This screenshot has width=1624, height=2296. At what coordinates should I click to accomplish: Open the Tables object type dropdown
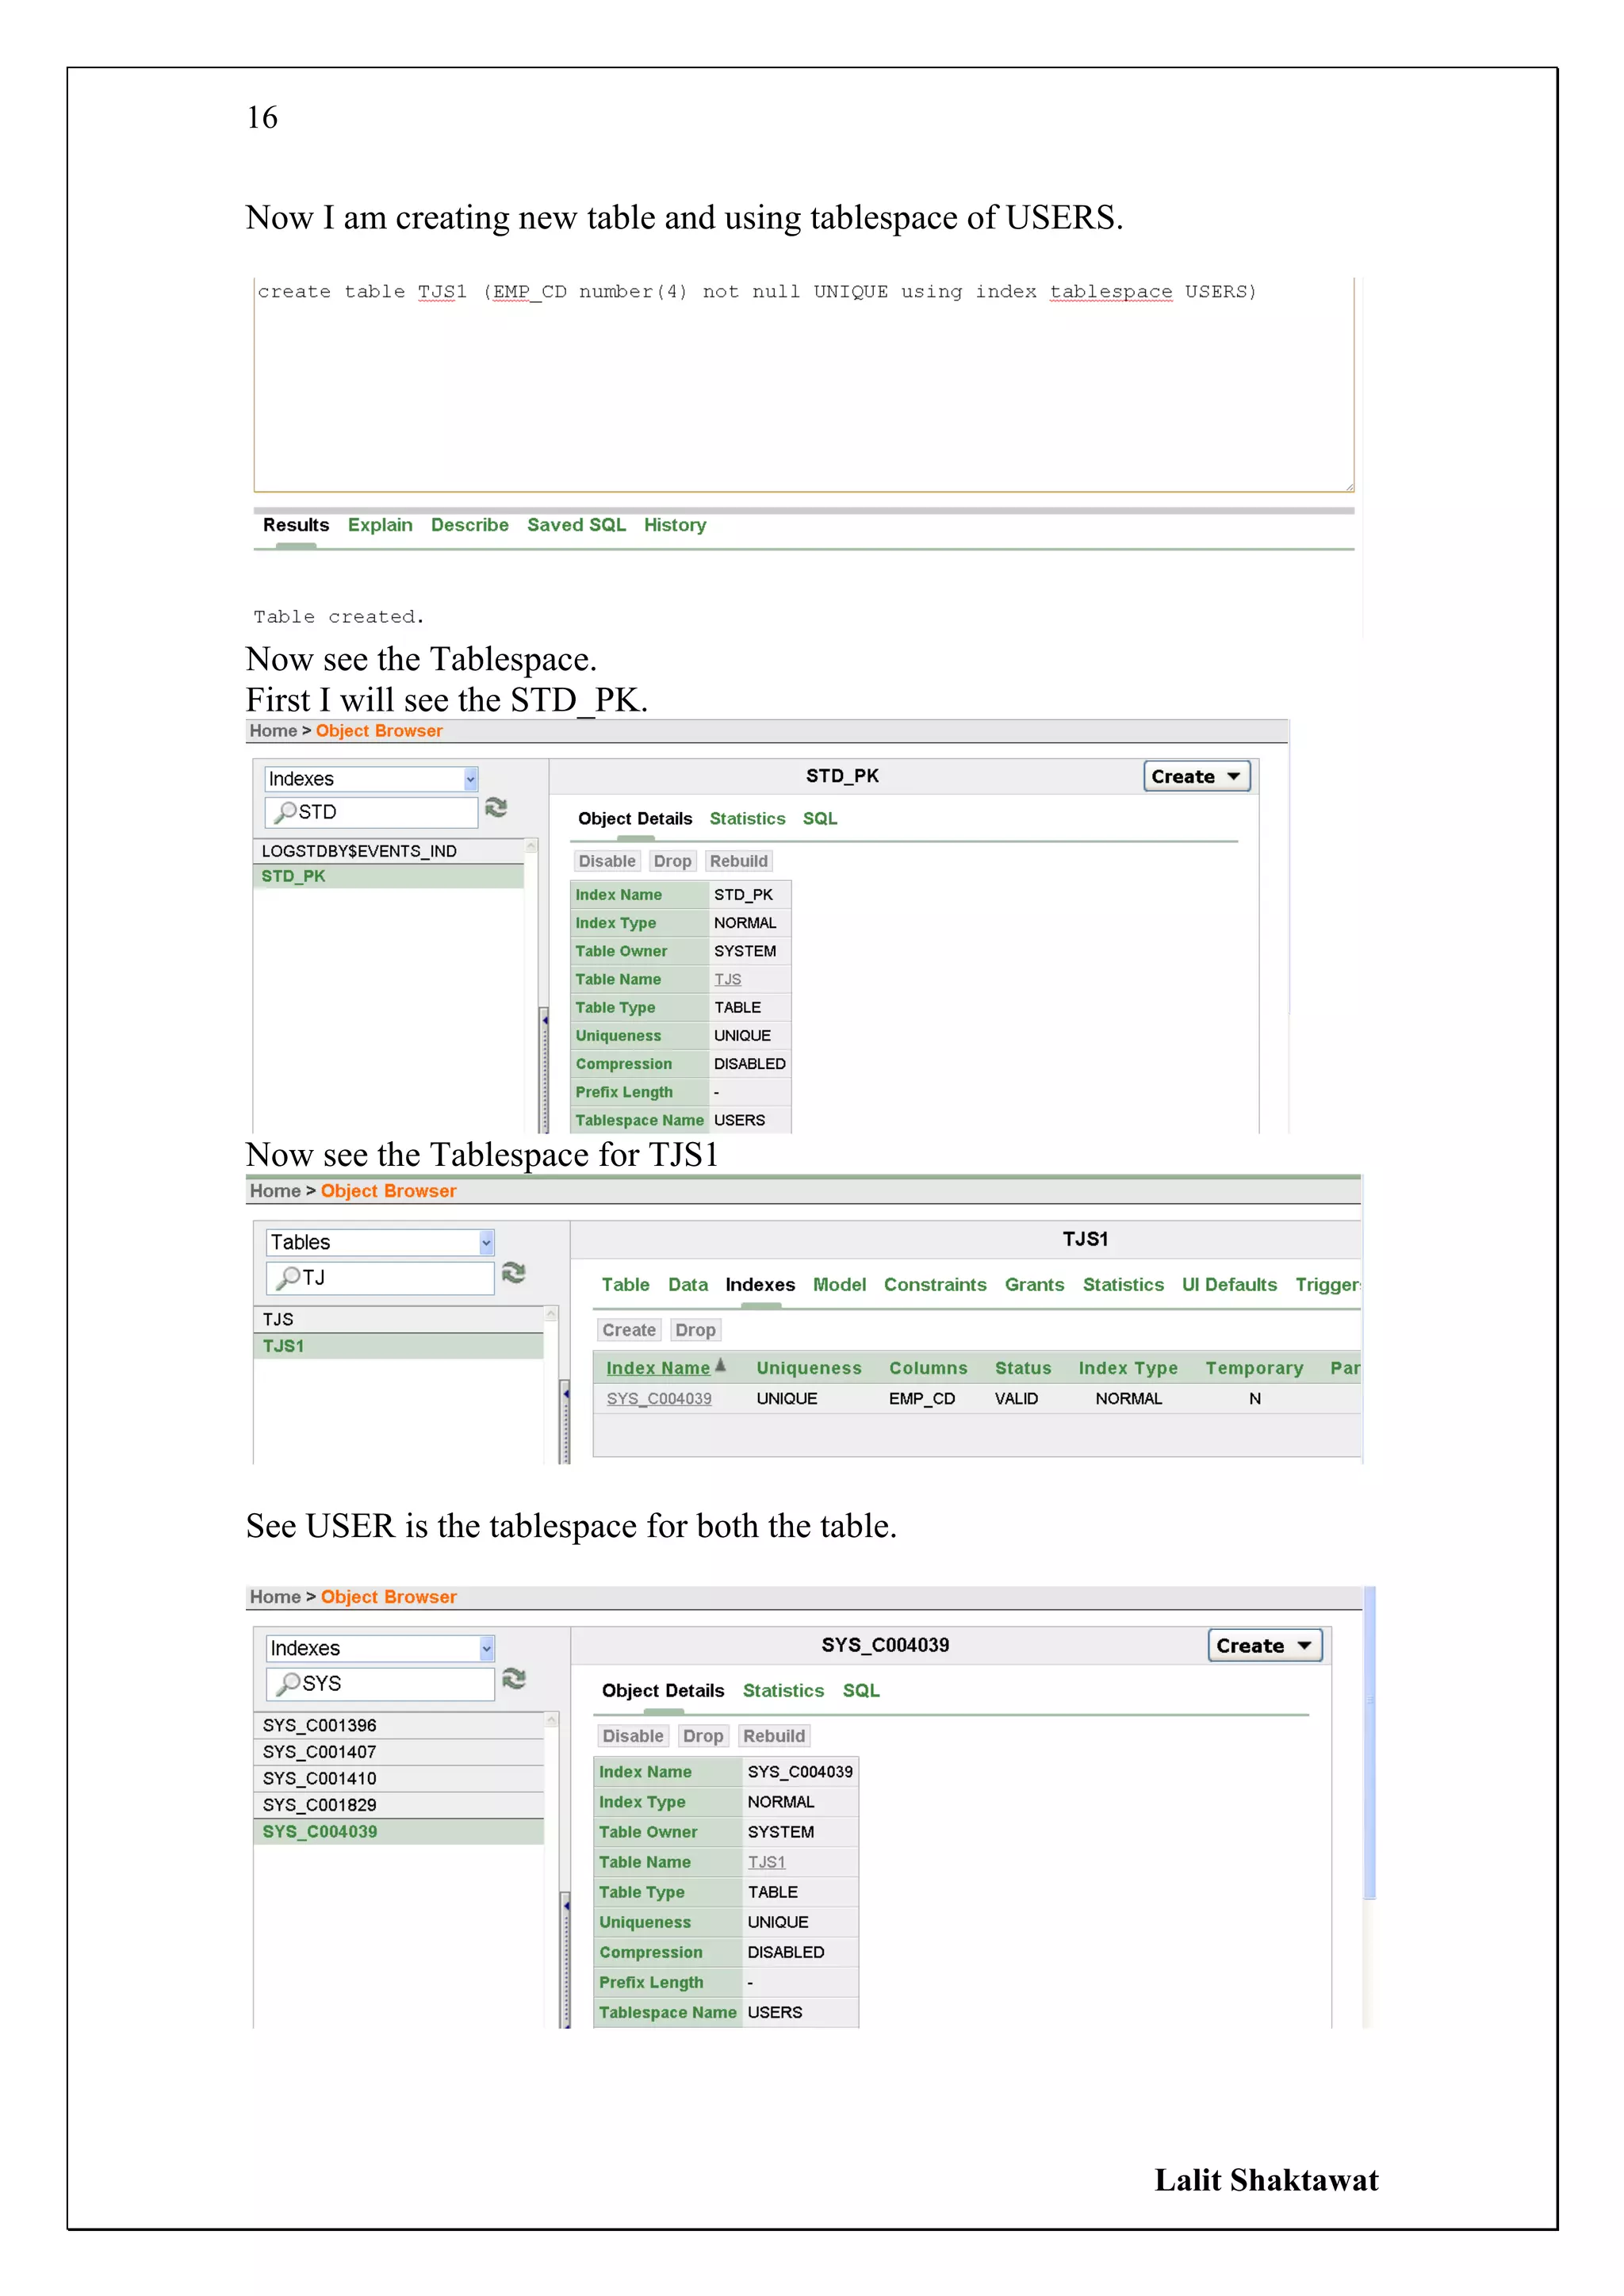point(380,1242)
